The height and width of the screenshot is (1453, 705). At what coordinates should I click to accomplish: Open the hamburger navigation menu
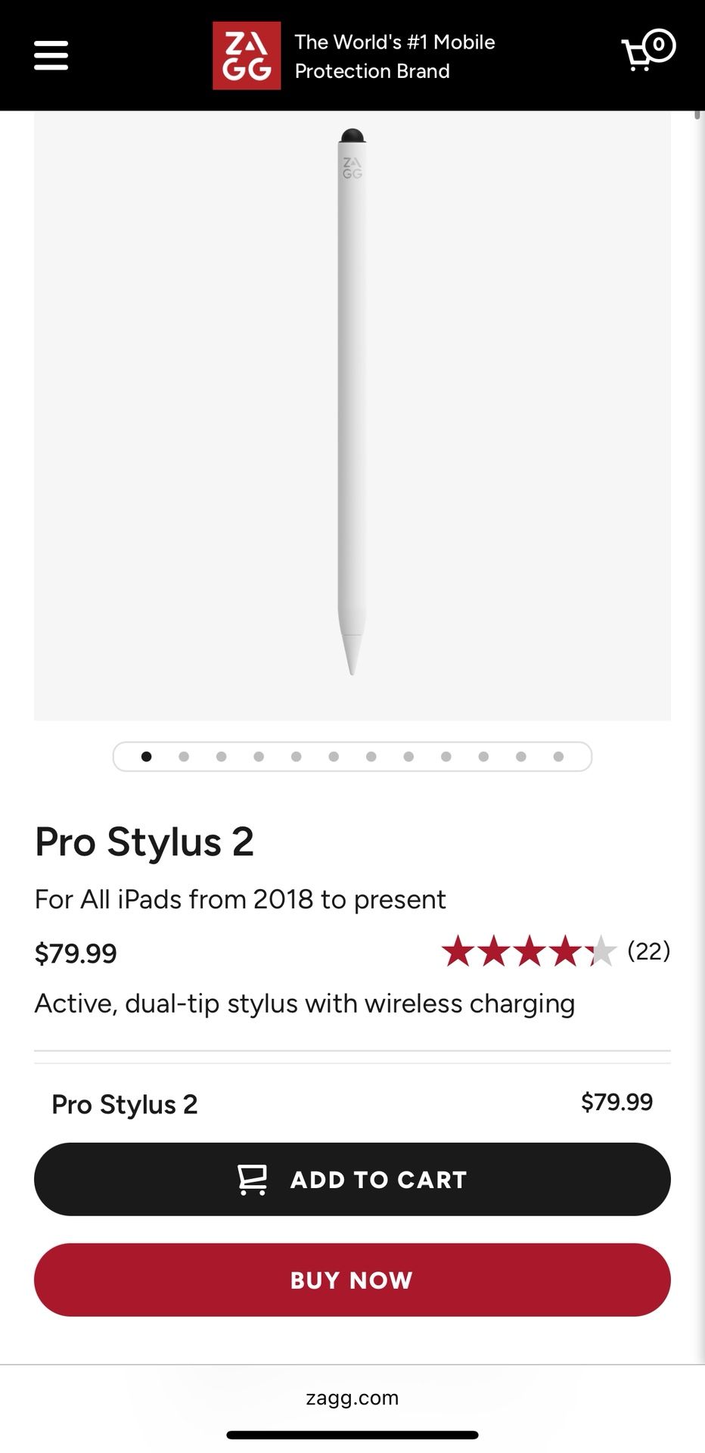click(x=51, y=56)
